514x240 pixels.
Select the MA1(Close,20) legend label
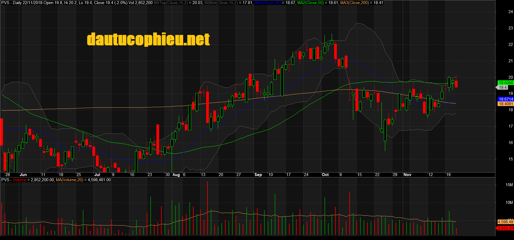coord(267,3)
